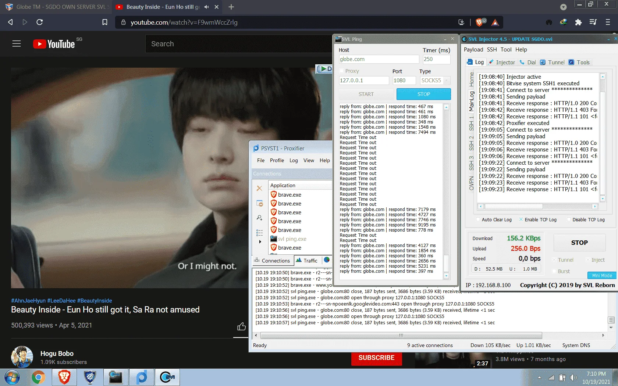Screen dimensions: 618x386
Task: Click the YouTube search box
Action: (x=239, y=44)
